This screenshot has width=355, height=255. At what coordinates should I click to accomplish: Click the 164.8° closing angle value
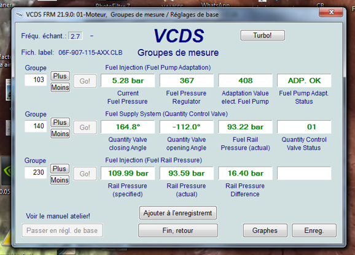[128, 127]
